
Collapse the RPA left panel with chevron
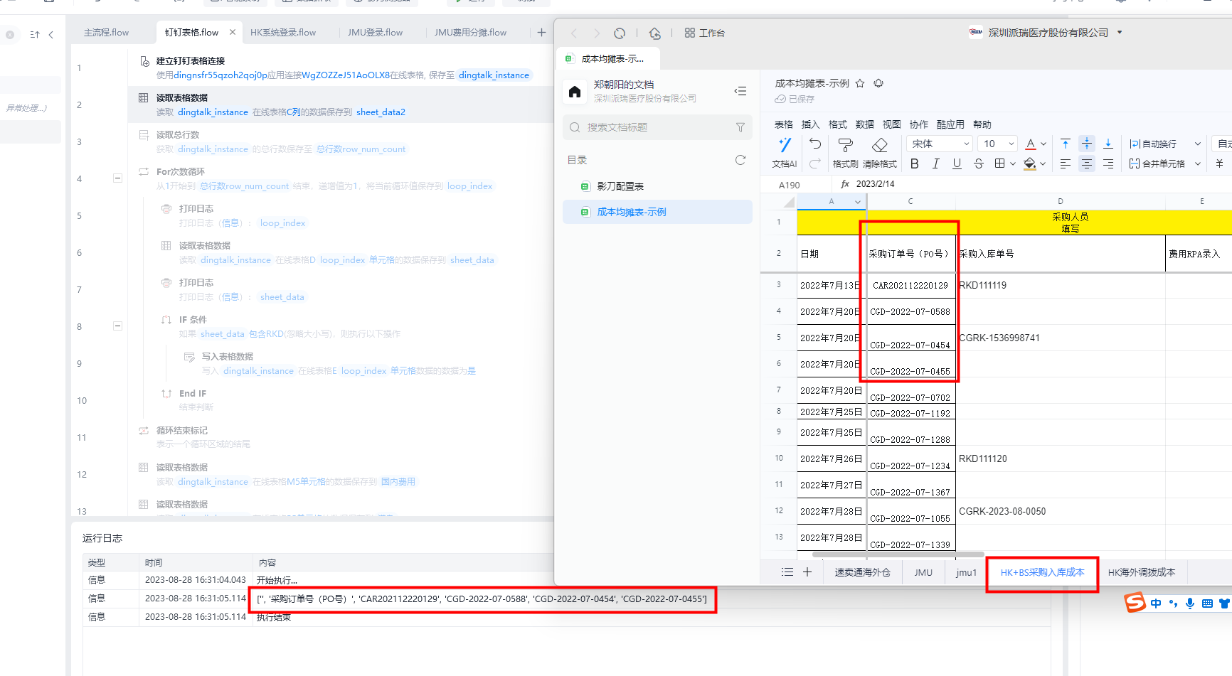click(51, 34)
